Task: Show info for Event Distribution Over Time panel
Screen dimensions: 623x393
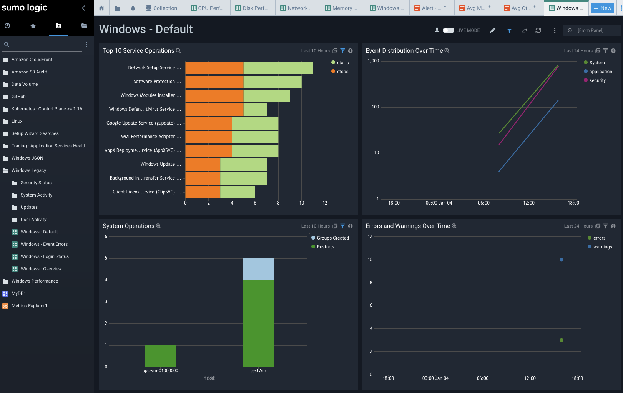Action: coord(613,51)
